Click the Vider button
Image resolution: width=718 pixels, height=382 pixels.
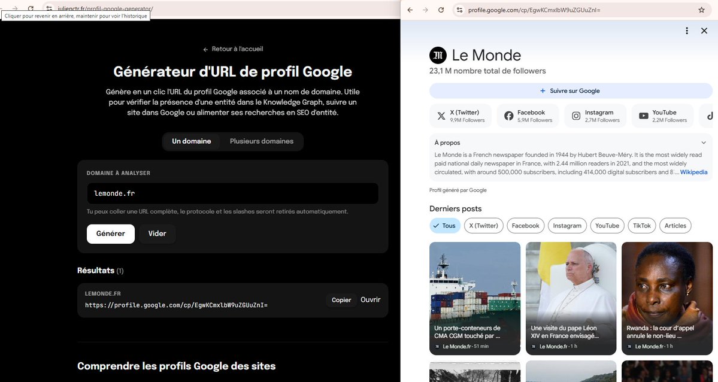pyautogui.click(x=157, y=234)
